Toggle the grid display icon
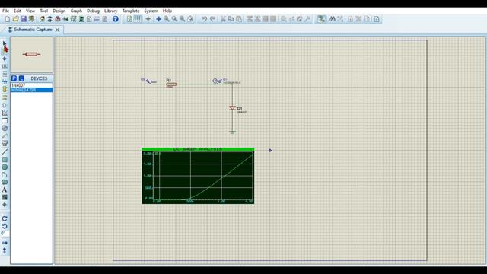487x274 pixels. pyautogui.click(x=137, y=19)
